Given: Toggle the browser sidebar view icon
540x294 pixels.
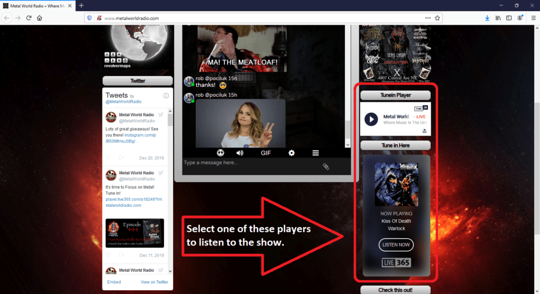Looking at the screenshot, I should click(x=509, y=18).
